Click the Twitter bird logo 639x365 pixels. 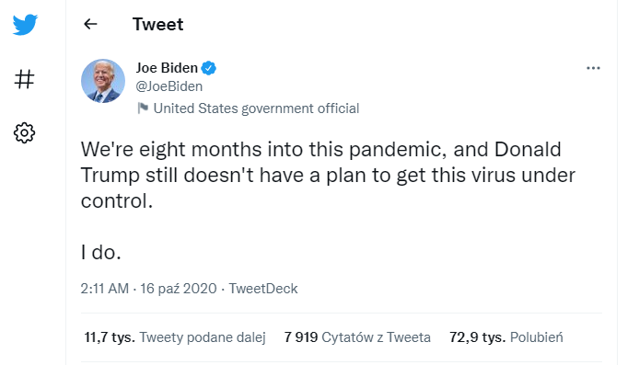pyautogui.click(x=25, y=25)
